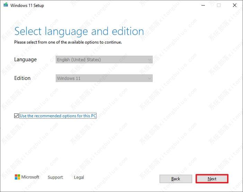Minimize the Windows 11 Setup window
Image resolution: width=243 pixels, height=192 pixels.
[202, 5]
